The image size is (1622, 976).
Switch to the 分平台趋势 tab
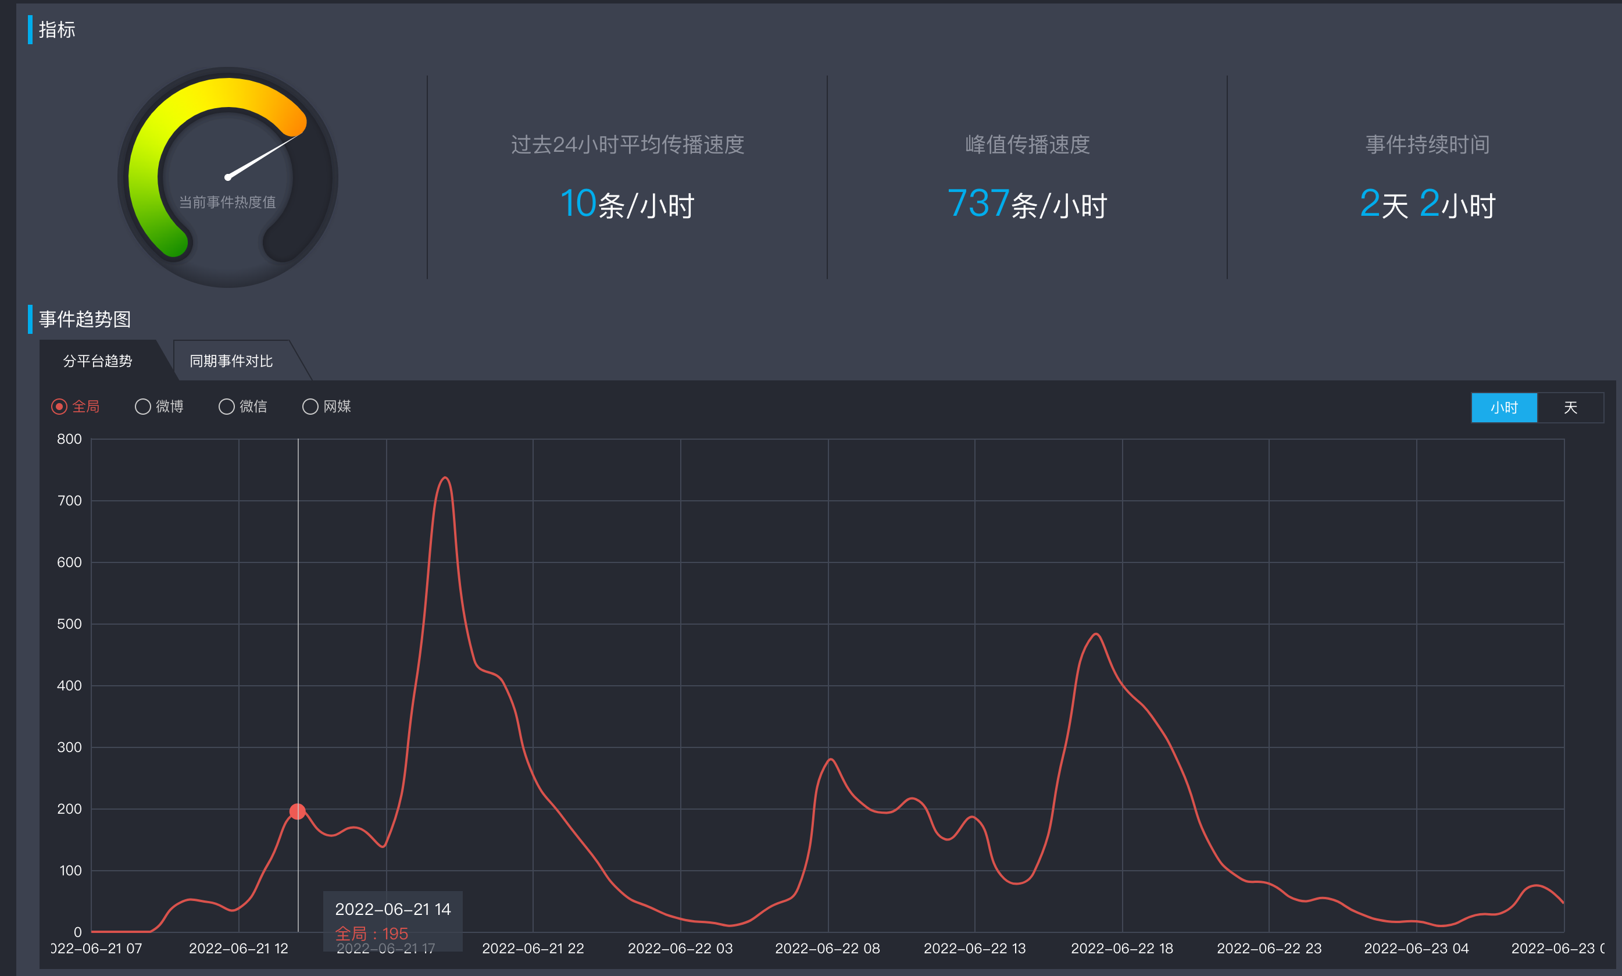98,361
